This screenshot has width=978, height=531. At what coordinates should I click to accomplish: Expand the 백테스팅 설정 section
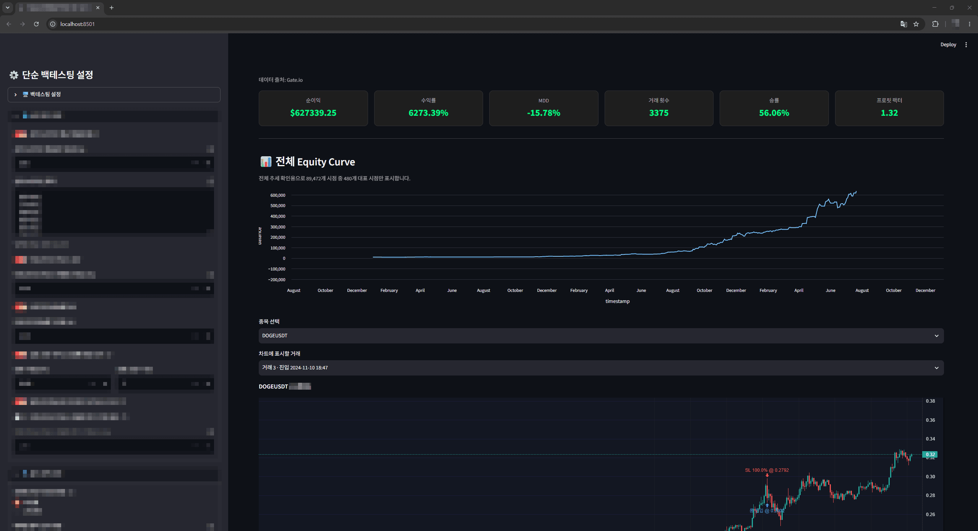click(114, 94)
